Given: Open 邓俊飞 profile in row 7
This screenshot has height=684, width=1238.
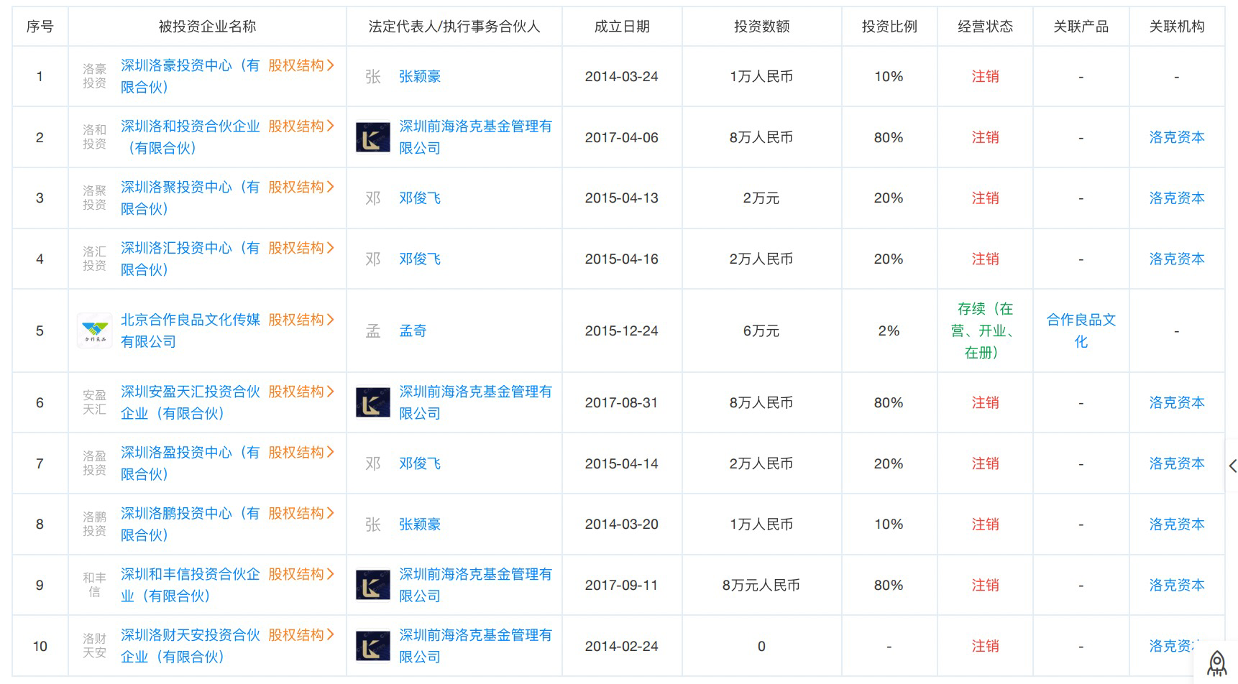Looking at the screenshot, I should [x=420, y=464].
